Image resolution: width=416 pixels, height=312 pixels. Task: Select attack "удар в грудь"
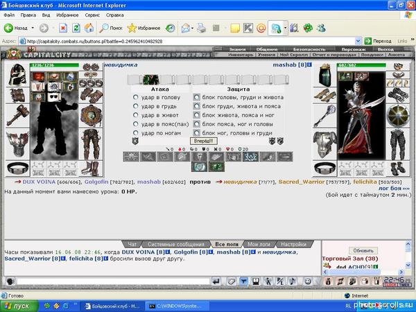pyautogui.click(x=135, y=106)
